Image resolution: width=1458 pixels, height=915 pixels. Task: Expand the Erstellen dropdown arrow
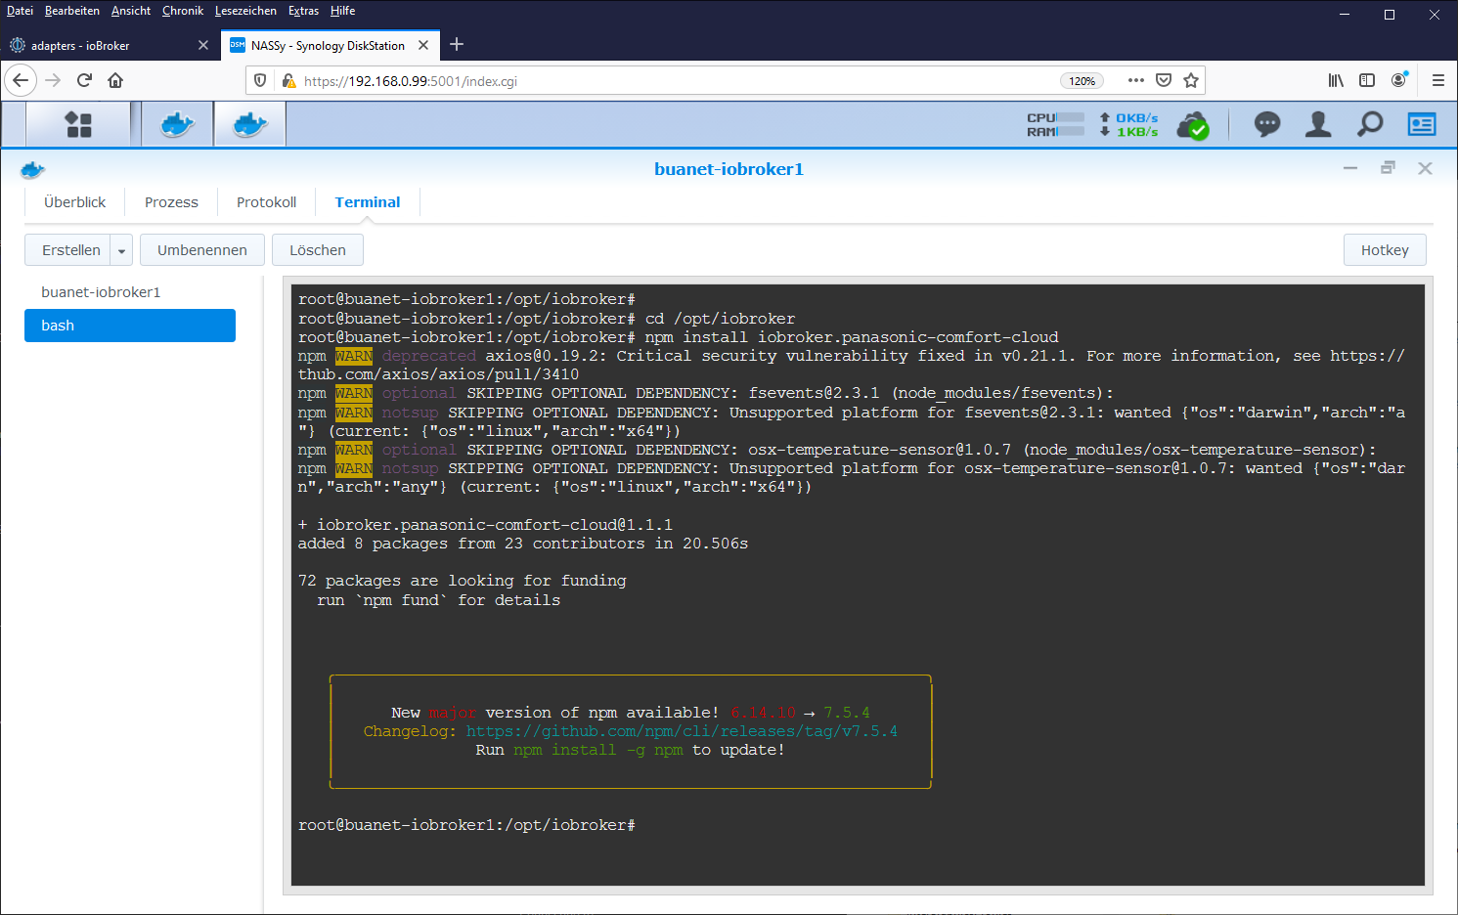pyautogui.click(x=121, y=250)
